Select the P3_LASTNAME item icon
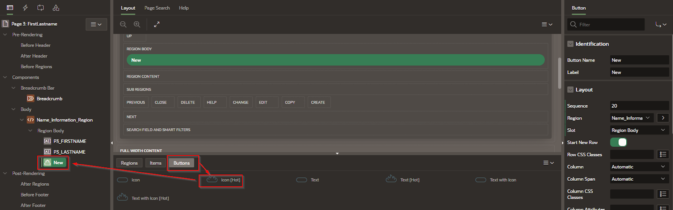The image size is (673, 210). tap(48, 152)
